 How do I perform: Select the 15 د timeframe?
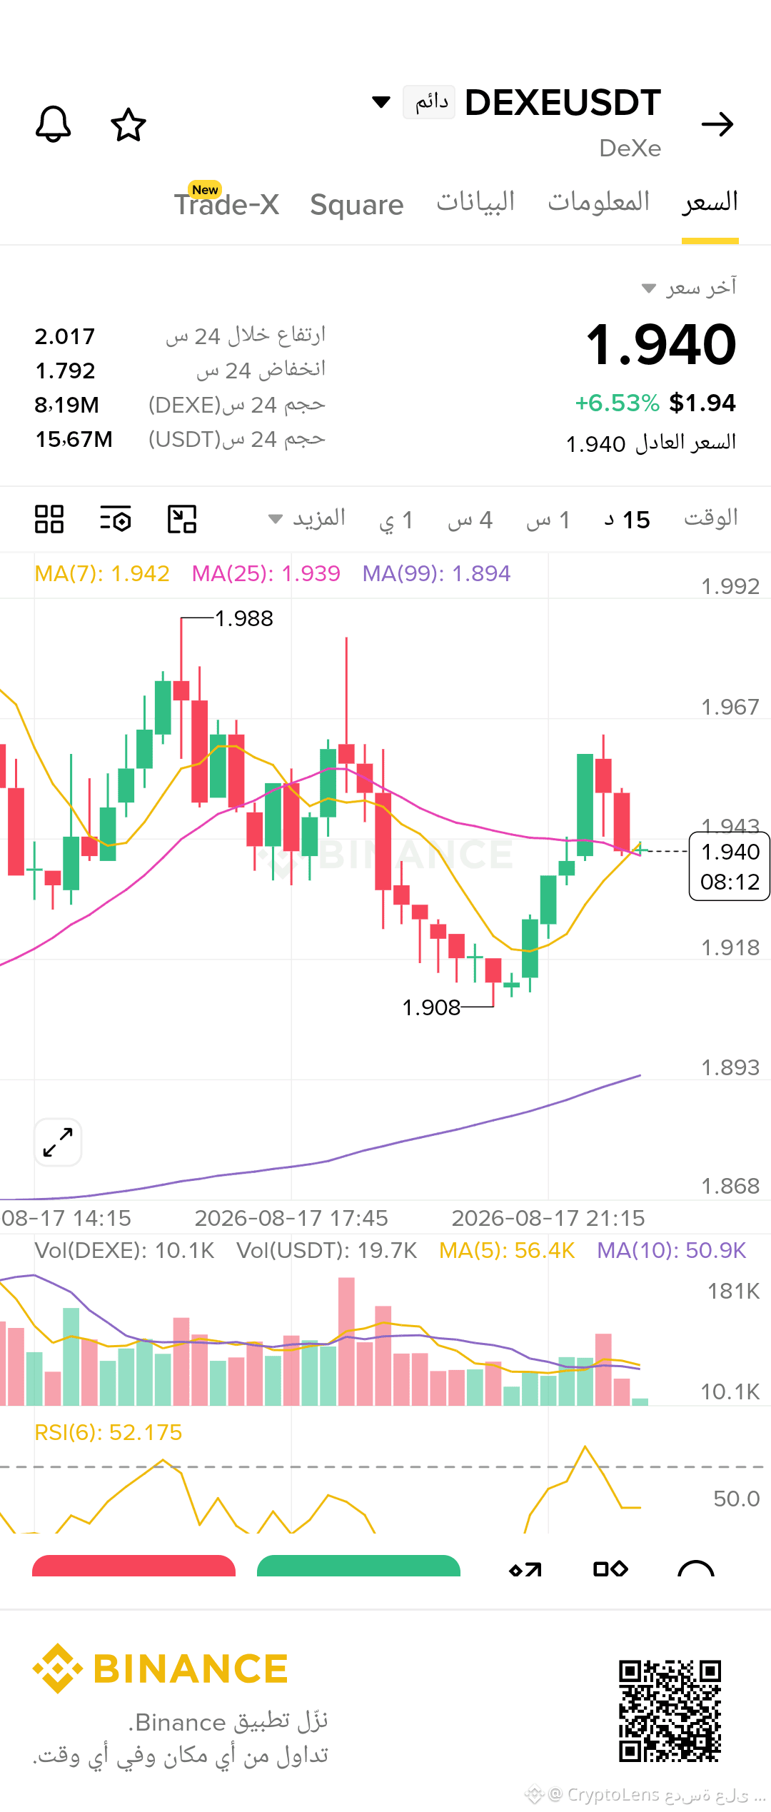click(627, 520)
